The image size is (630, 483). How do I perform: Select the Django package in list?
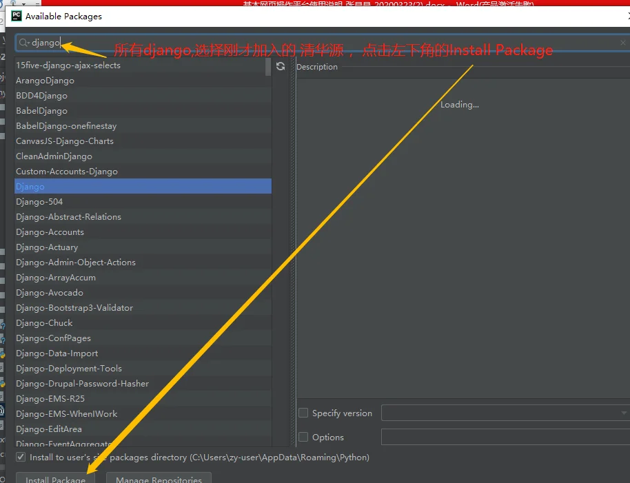143,186
